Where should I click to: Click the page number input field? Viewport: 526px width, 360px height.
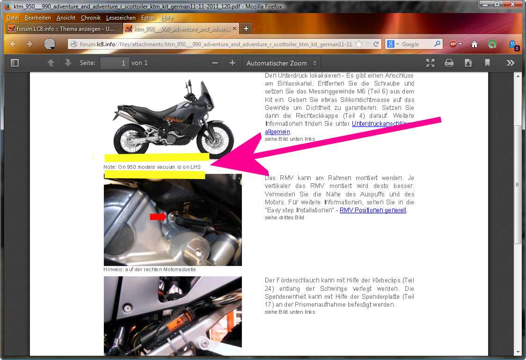(114, 63)
